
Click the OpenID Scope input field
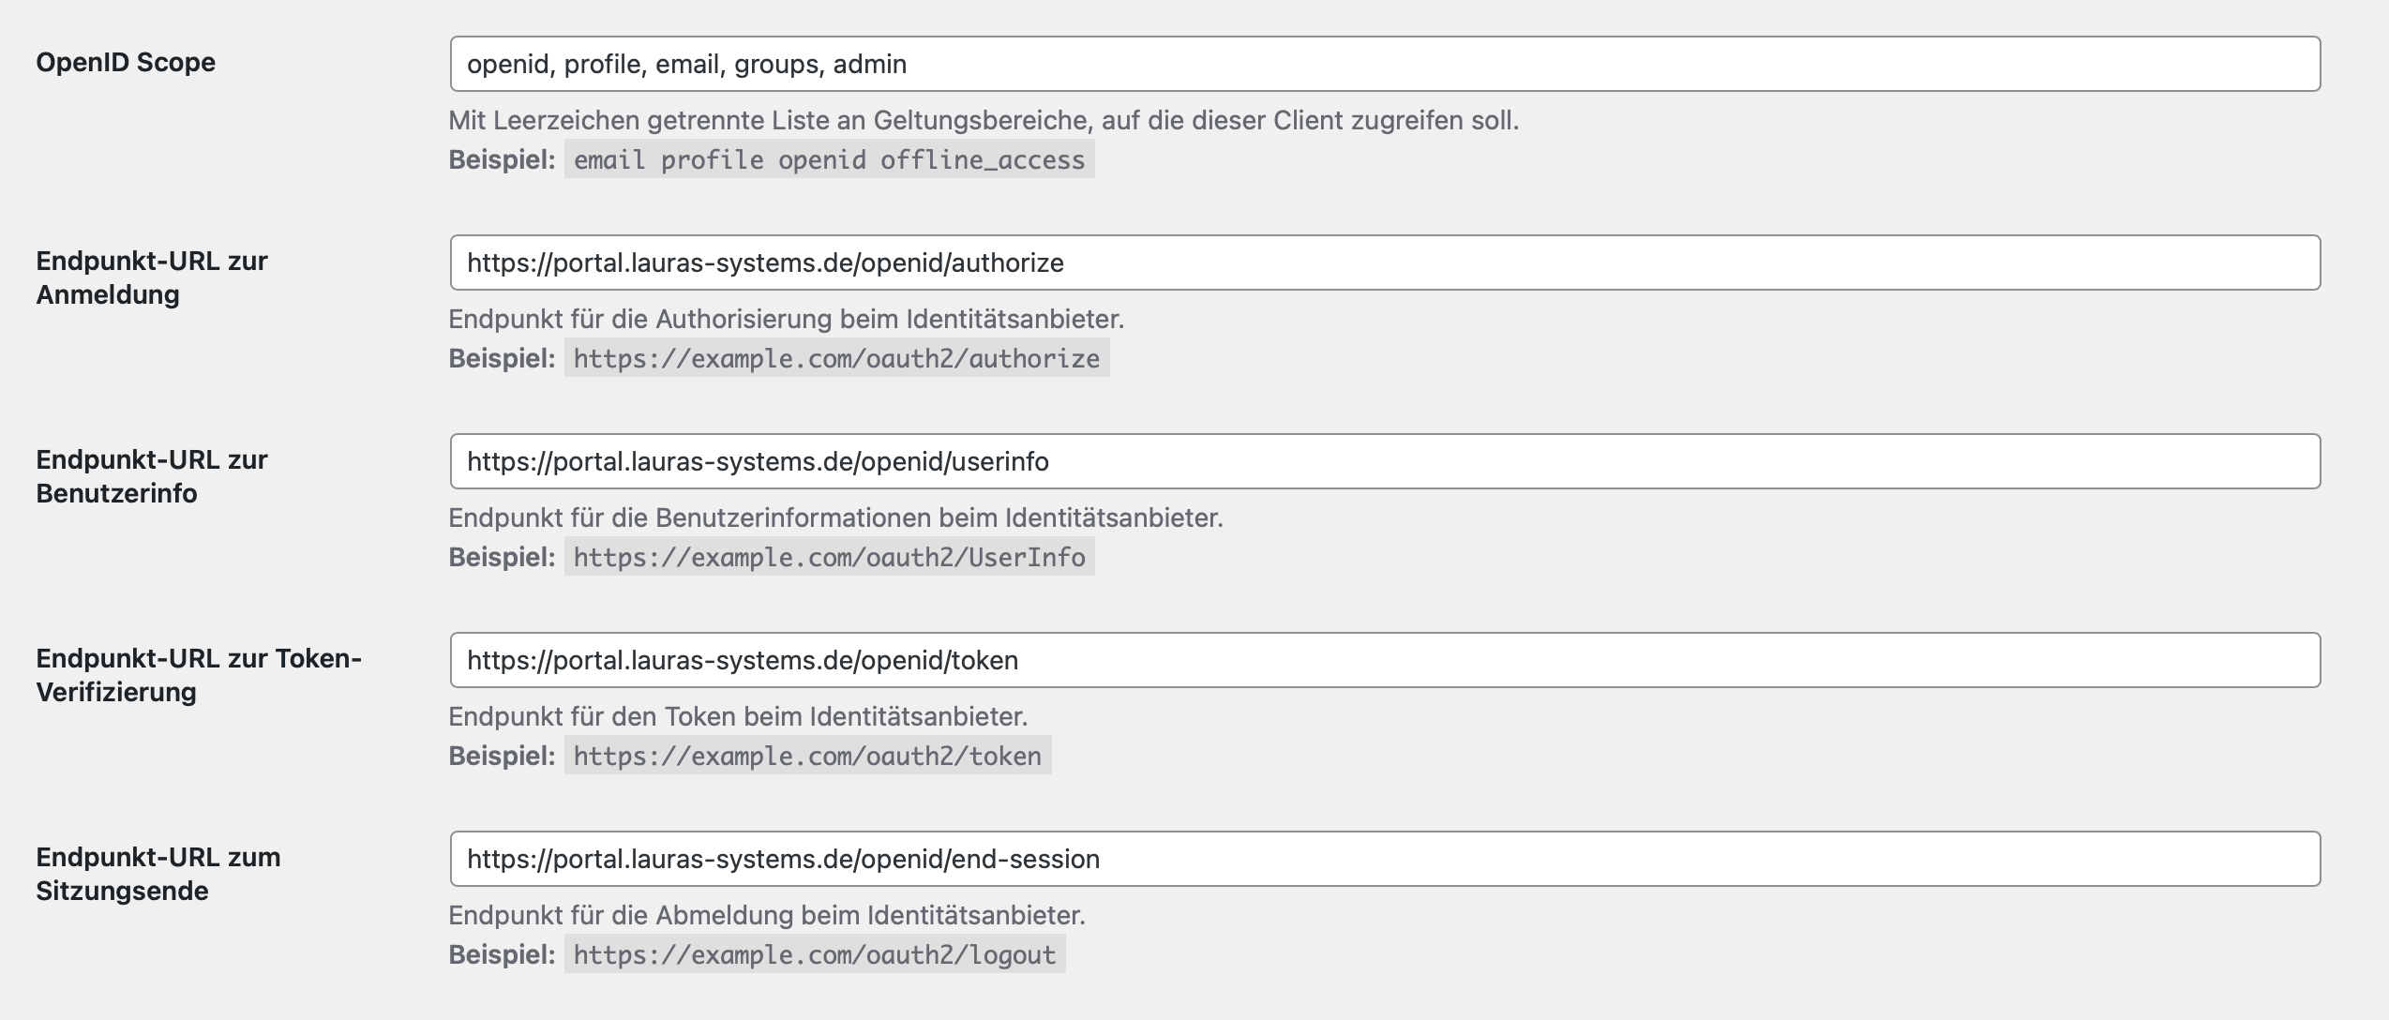click(1385, 64)
